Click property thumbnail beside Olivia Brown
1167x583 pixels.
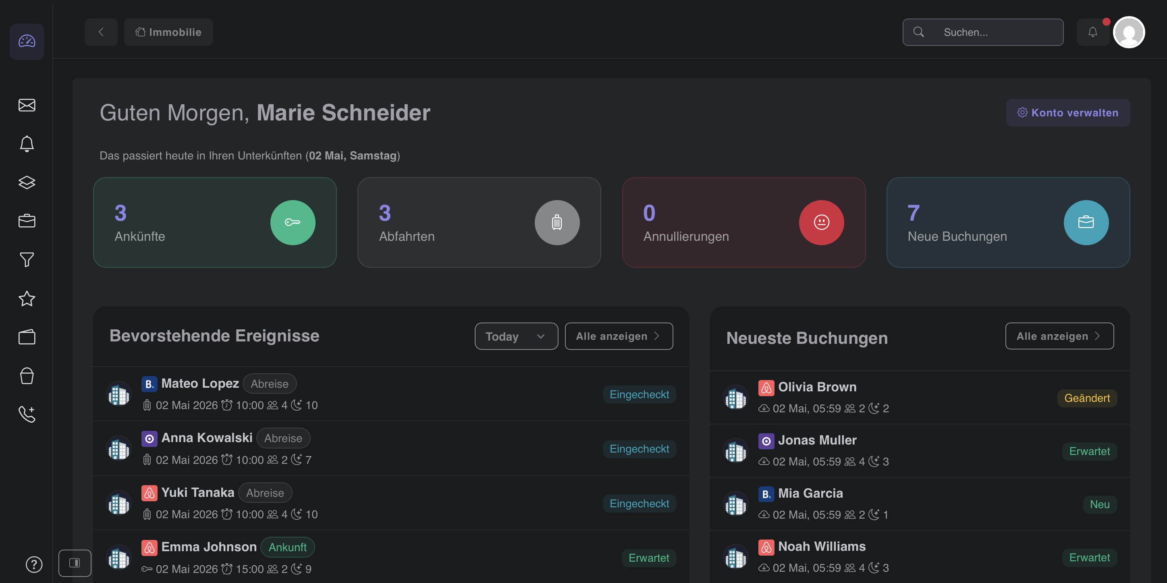point(736,397)
